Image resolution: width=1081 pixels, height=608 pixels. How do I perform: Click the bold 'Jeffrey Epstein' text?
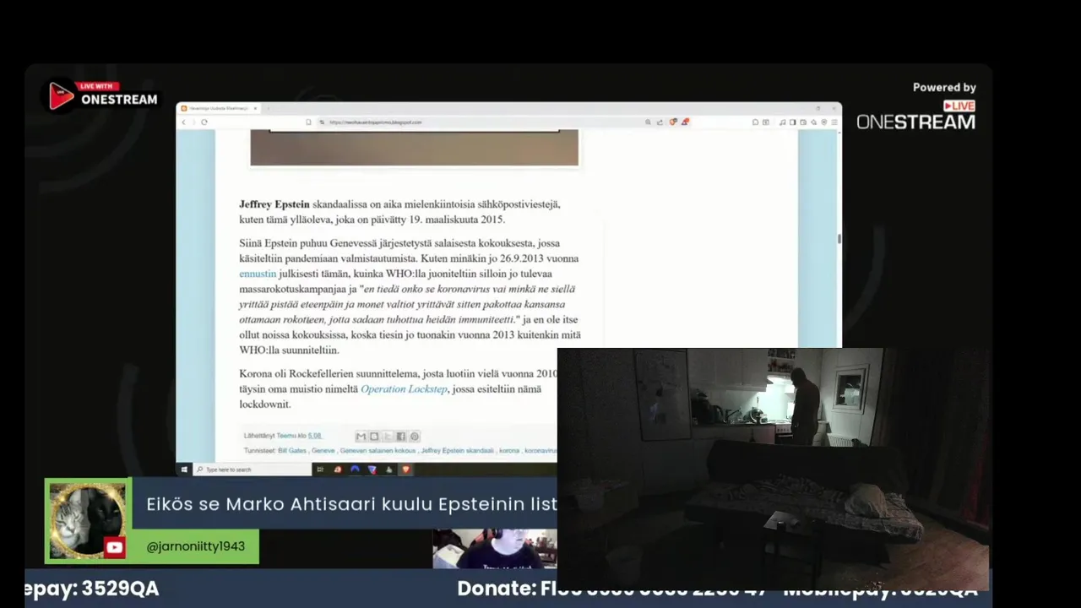(274, 204)
